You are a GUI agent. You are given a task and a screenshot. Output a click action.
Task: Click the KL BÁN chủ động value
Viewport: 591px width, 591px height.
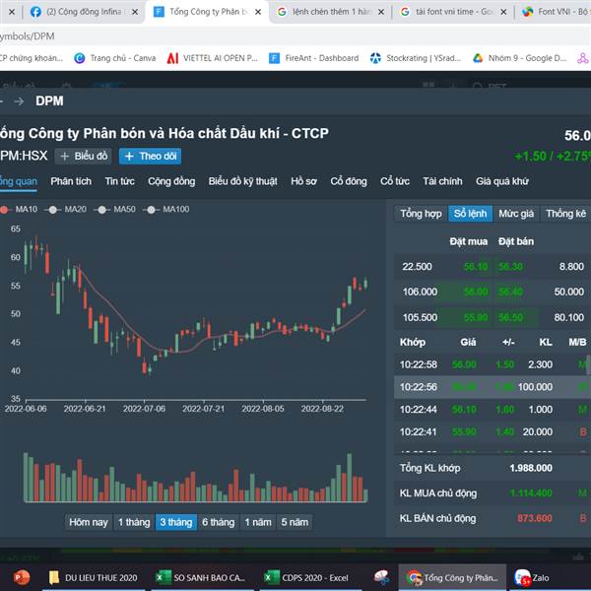(x=535, y=519)
